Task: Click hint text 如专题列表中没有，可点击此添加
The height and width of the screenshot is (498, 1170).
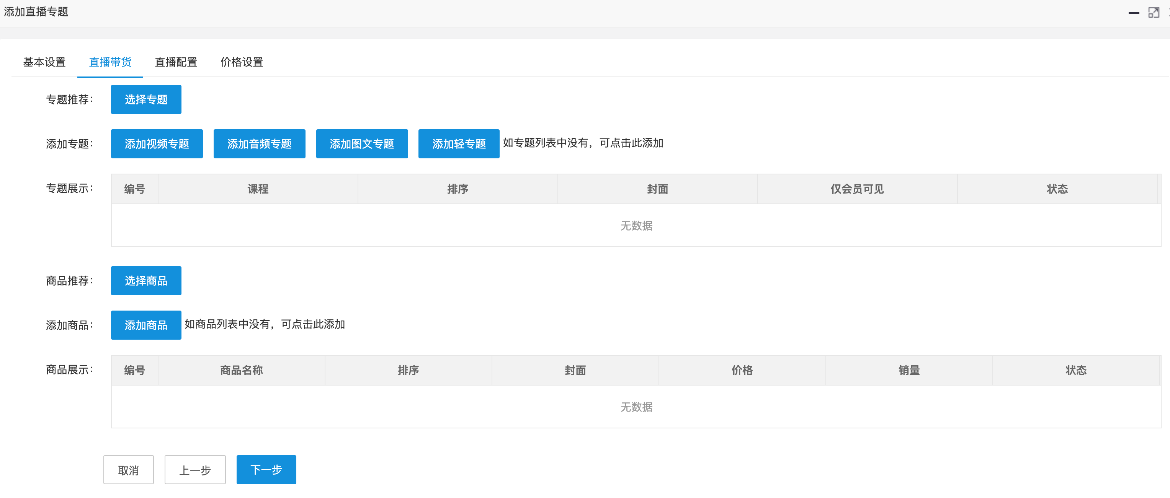Action: (x=583, y=143)
